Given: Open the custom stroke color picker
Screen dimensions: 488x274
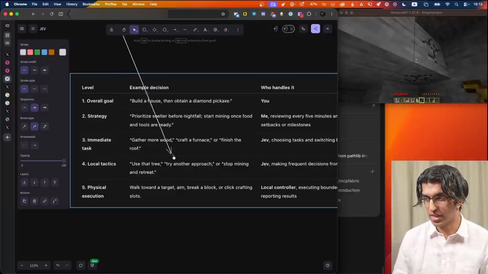Looking at the screenshot, I should (x=63, y=53).
